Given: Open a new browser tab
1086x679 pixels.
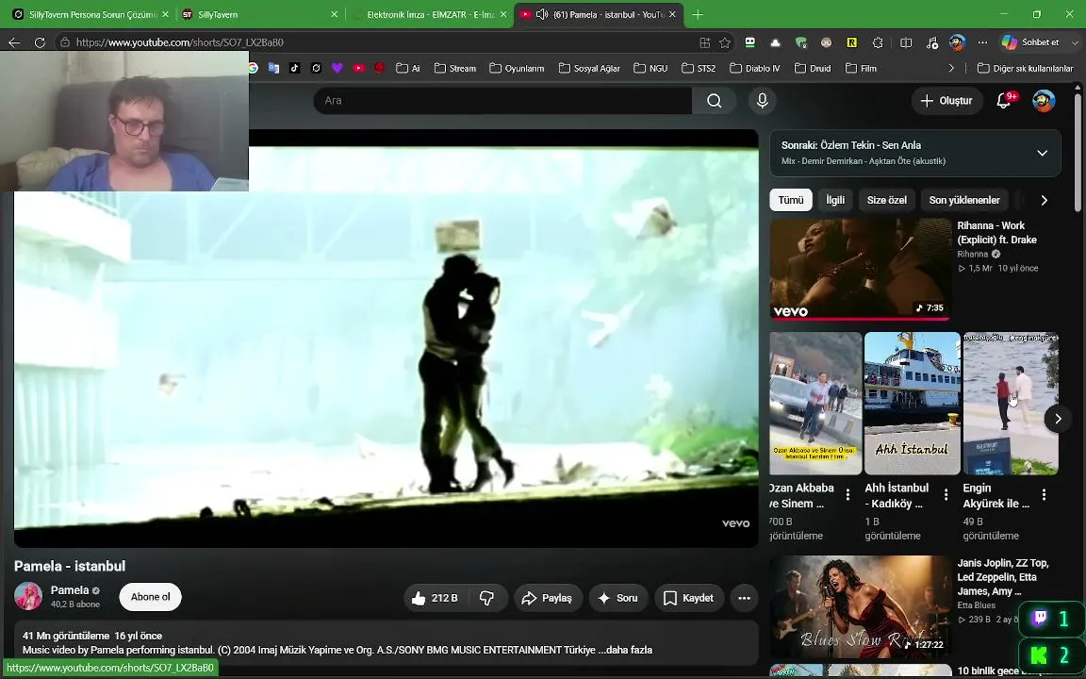Looking at the screenshot, I should click(x=698, y=14).
